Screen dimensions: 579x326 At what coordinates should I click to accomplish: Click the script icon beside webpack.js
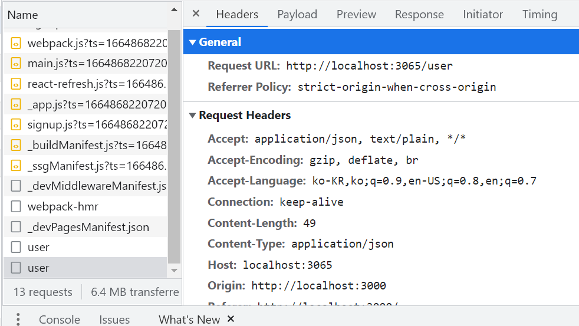pos(17,43)
